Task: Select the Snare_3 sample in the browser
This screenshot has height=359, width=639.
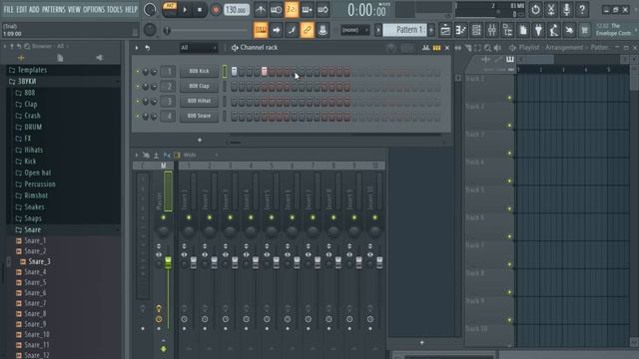Action: pos(40,261)
